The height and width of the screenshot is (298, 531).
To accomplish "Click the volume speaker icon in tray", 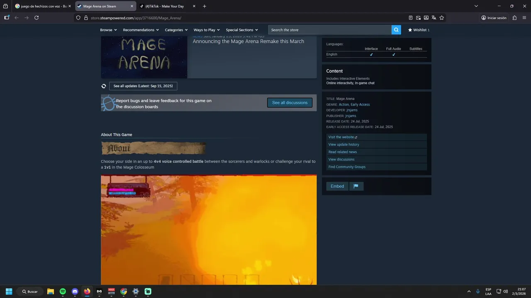I will point(506,291).
